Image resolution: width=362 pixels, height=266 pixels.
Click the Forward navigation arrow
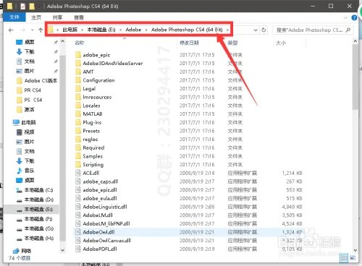point(23,30)
